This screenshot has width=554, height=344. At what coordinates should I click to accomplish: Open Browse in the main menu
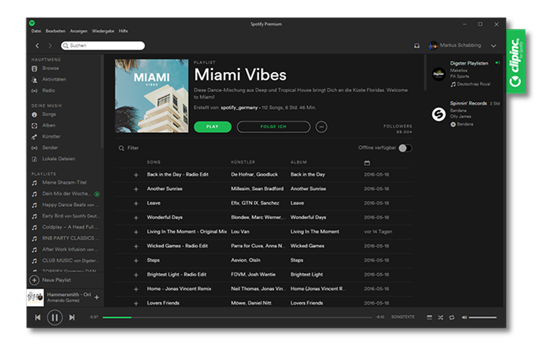50,68
